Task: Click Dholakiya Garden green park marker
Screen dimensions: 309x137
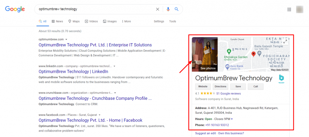Action: [x=229, y=52]
